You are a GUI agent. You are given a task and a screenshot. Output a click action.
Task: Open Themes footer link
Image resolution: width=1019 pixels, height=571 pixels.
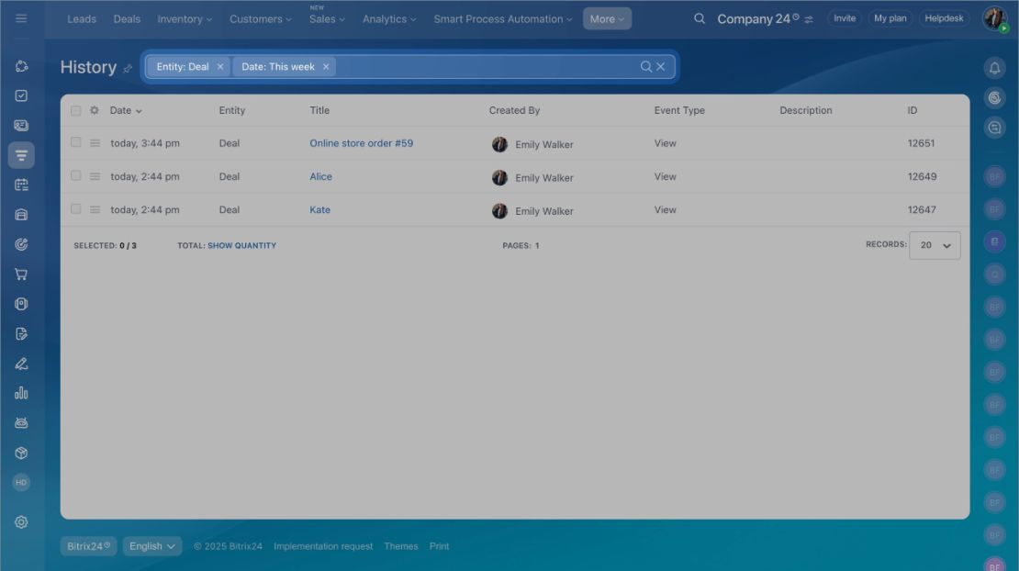tap(401, 546)
